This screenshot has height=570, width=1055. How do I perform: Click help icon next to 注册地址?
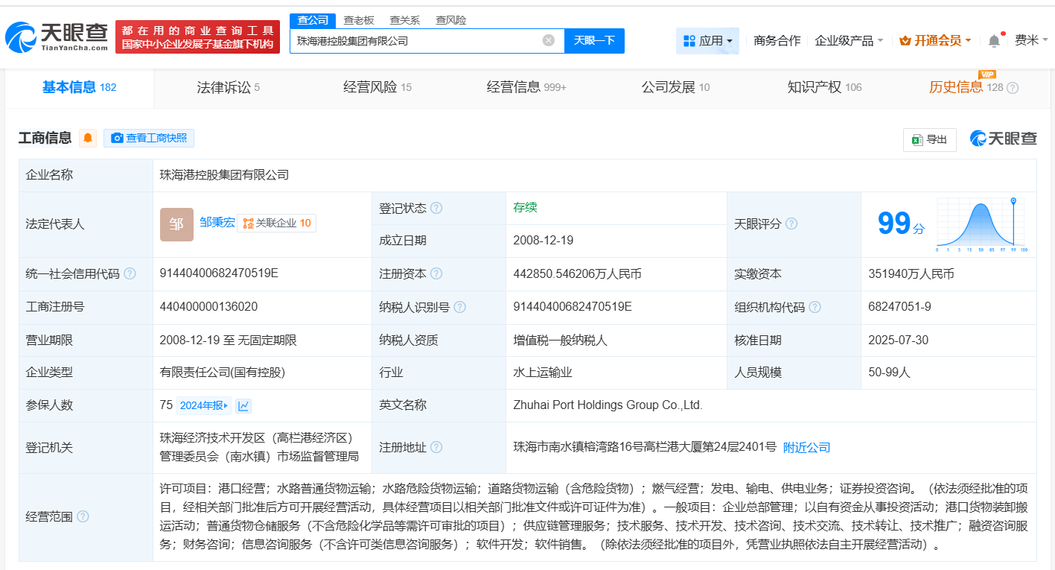point(436,448)
